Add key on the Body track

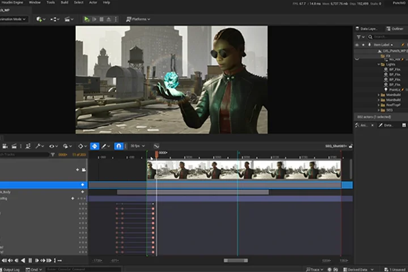83,192
